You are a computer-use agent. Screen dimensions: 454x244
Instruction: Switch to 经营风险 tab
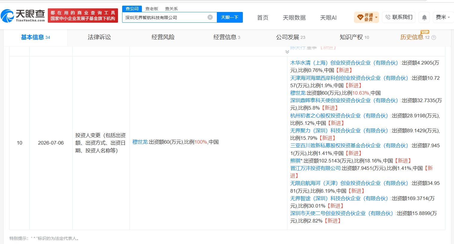point(163,37)
